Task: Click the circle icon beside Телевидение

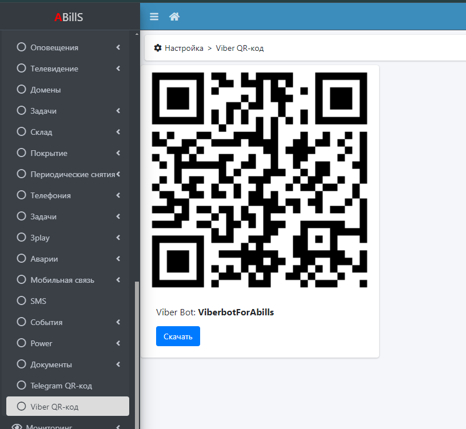Action: click(21, 68)
